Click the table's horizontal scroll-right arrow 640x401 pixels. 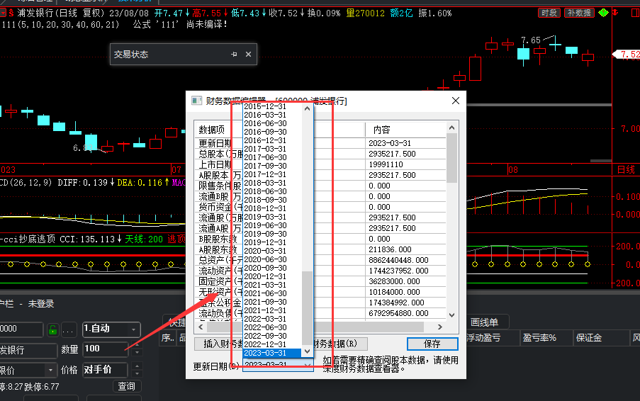(439, 327)
